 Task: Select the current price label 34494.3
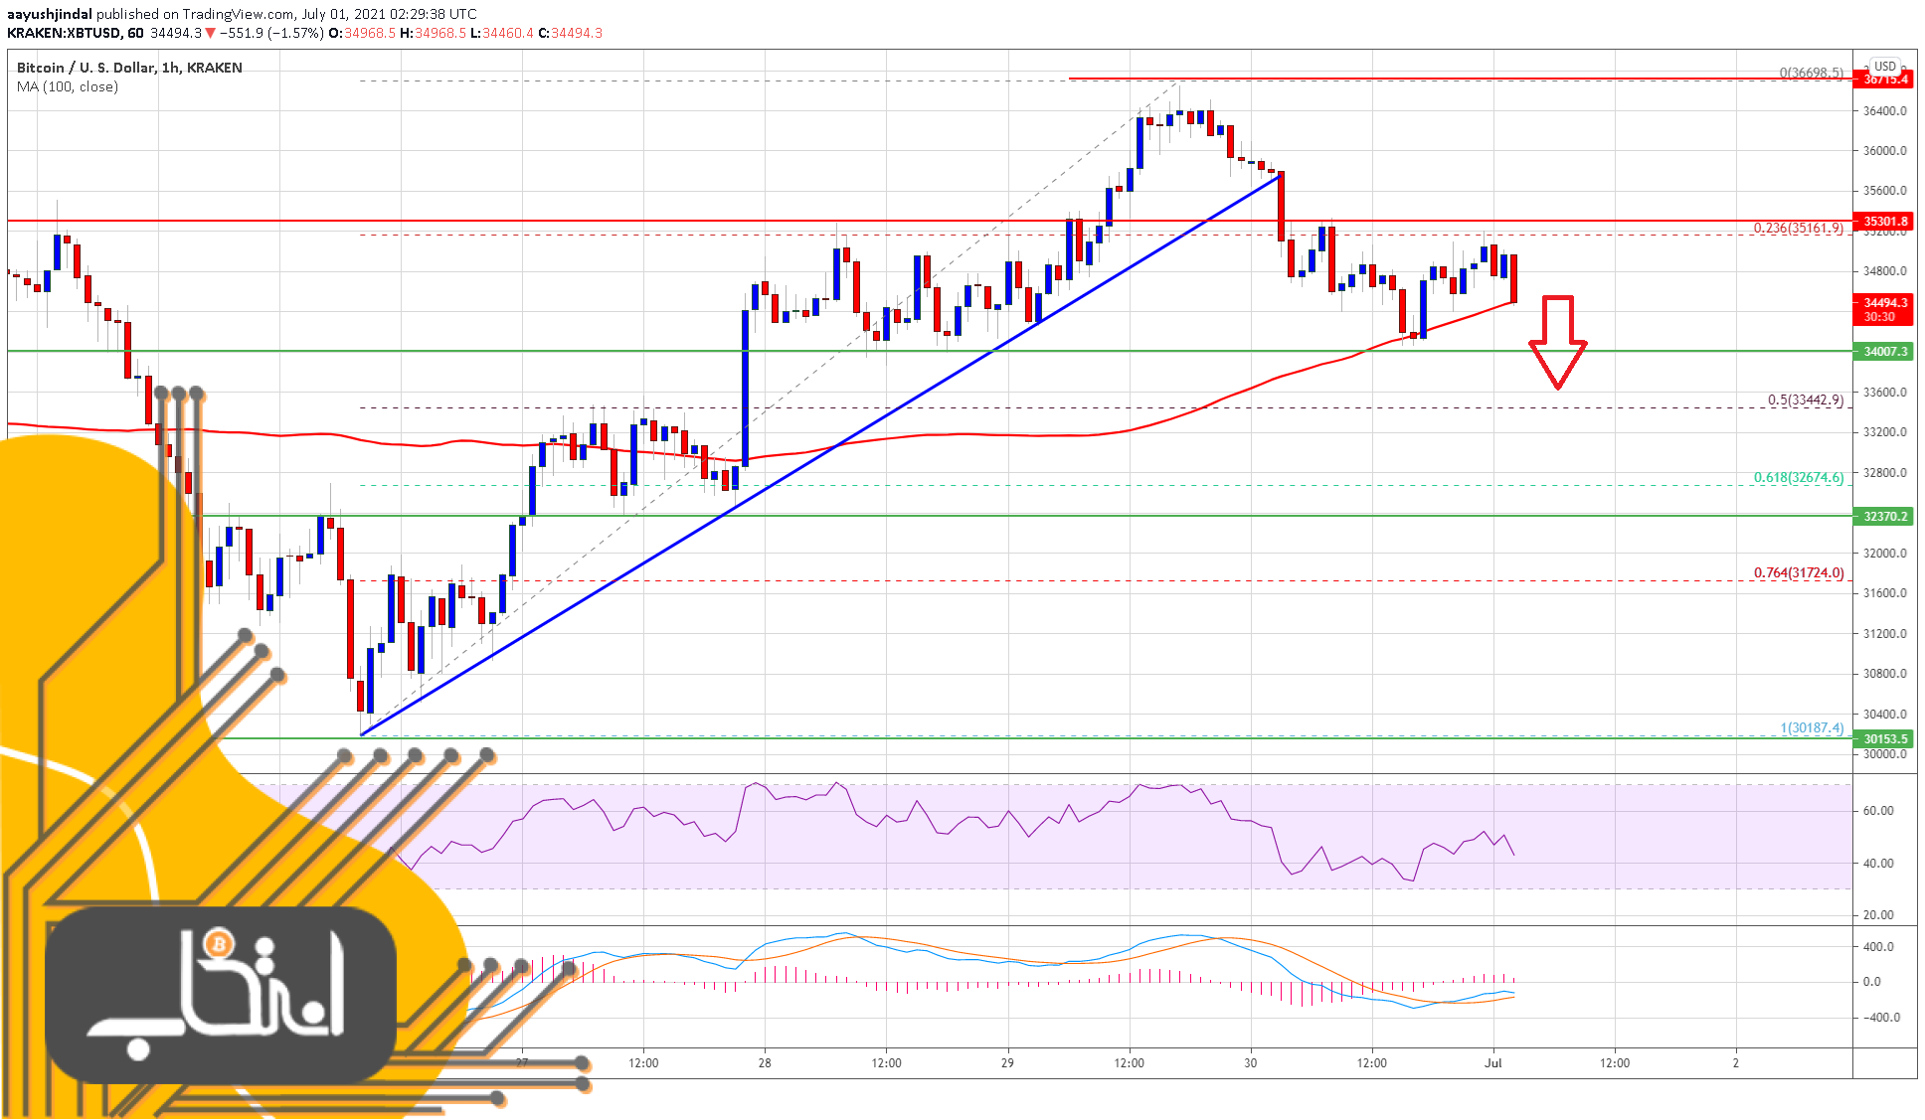(x=1885, y=302)
